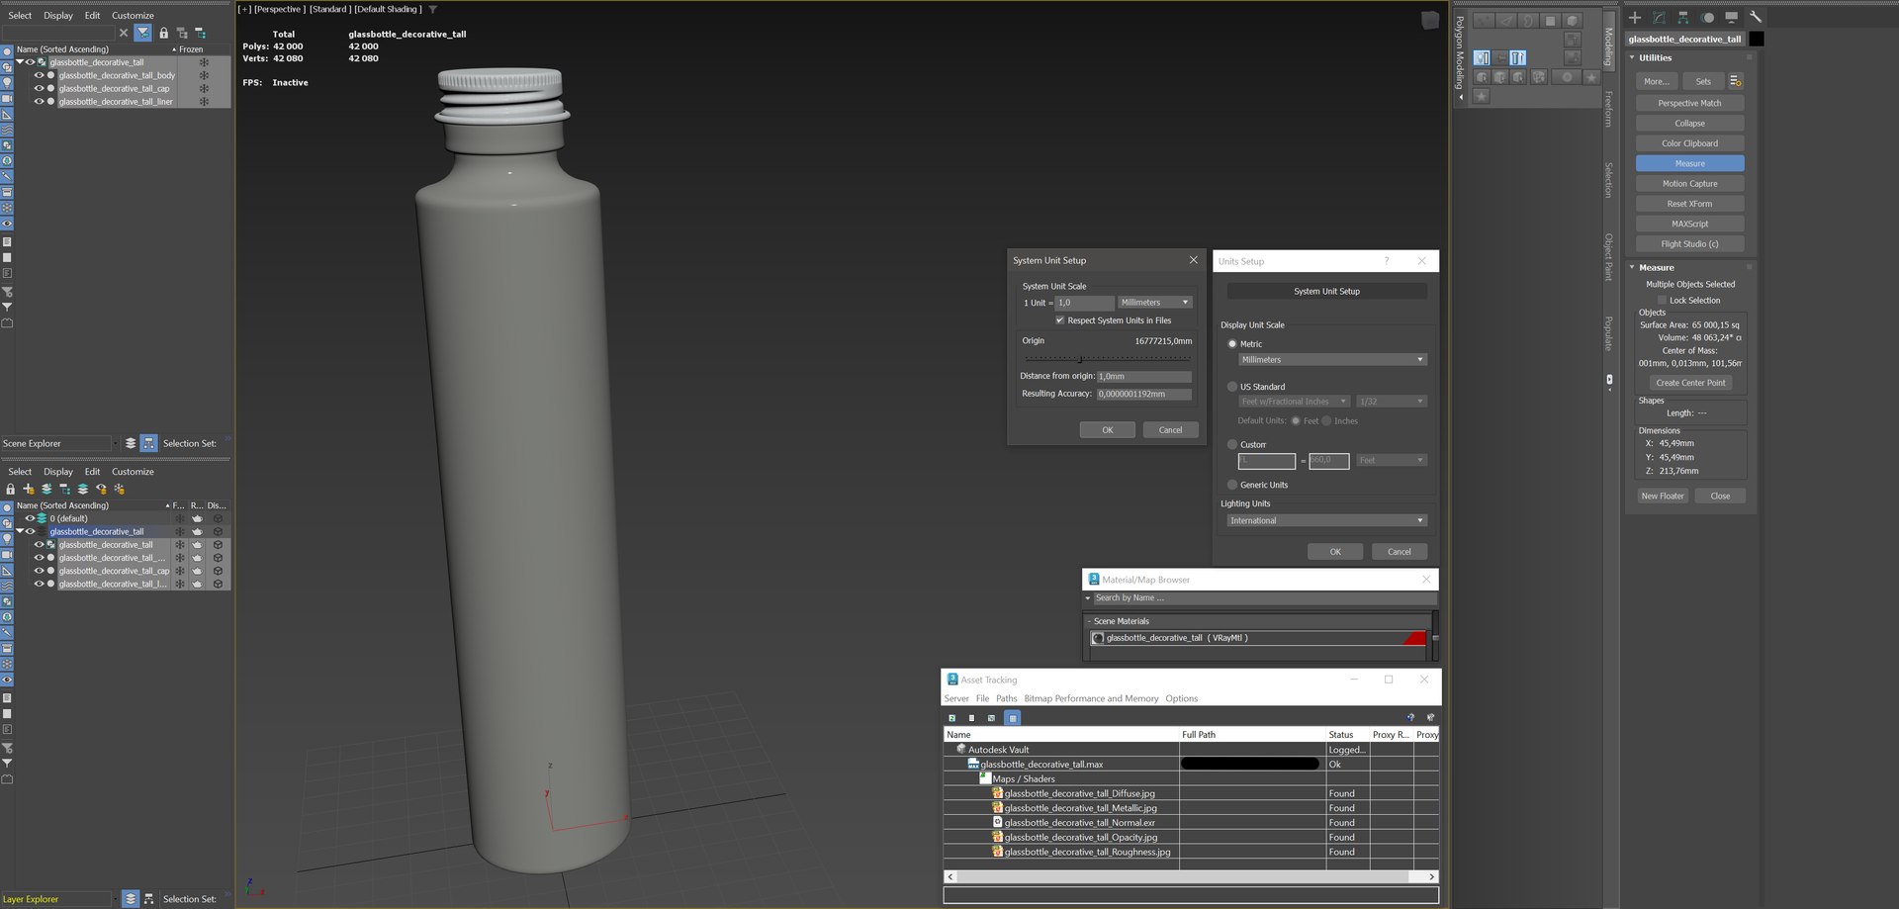Screen dimensions: 1899x909
Task: Click the black object color swatch
Action: click(1757, 40)
